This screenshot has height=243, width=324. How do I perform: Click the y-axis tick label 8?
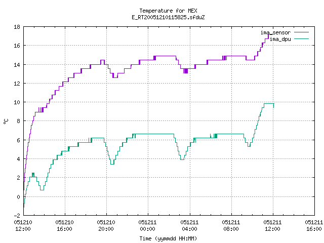[x=18, y=121]
